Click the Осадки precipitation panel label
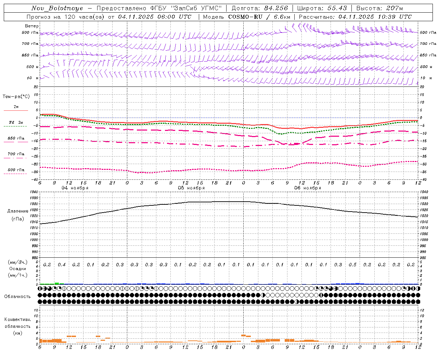This screenshot has width=438, height=350. 18,269
